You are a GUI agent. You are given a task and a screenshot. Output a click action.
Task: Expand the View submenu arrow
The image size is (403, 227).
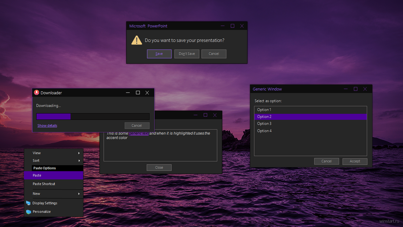coord(79,153)
